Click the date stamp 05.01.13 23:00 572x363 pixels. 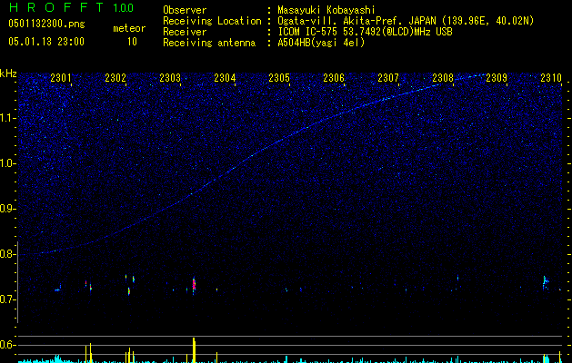[46, 42]
